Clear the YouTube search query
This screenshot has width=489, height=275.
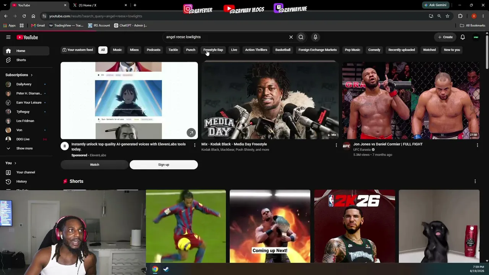(x=291, y=37)
